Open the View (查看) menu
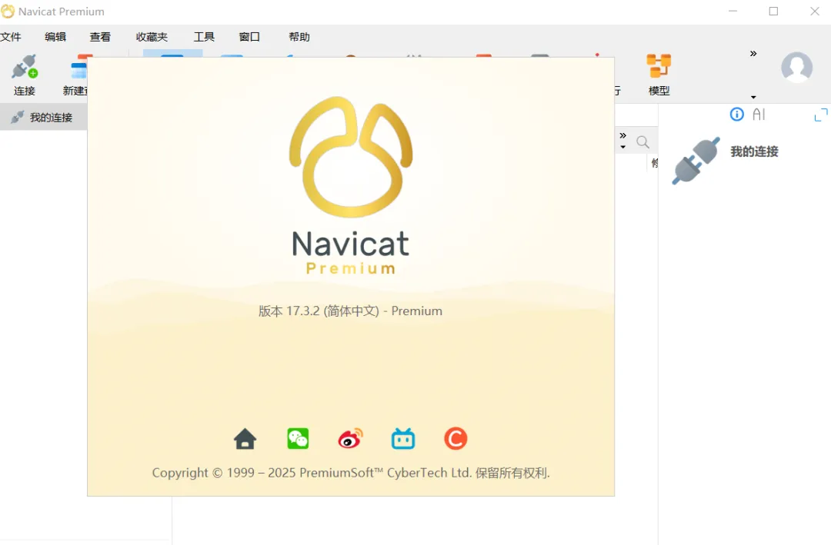 coord(100,37)
